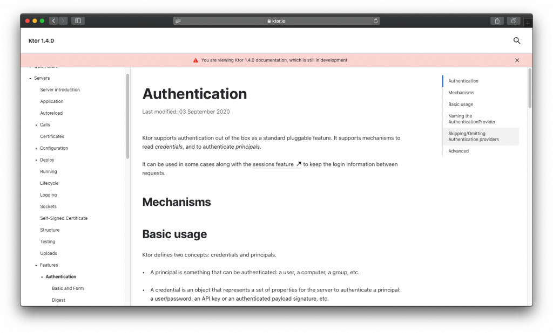The width and height of the screenshot is (553, 333).
Task: Open the Structure page
Action: coord(50,230)
